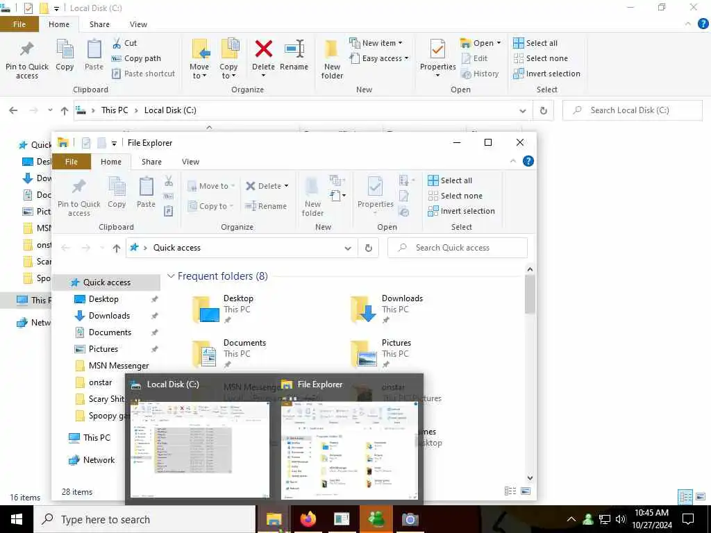The image size is (711, 533).
Task: Click Refresh button in Local Disk address bar
Action: click(543, 110)
